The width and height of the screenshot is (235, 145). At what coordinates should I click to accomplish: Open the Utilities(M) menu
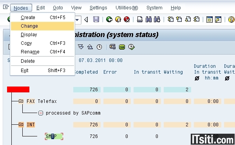(x=127, y=8)
